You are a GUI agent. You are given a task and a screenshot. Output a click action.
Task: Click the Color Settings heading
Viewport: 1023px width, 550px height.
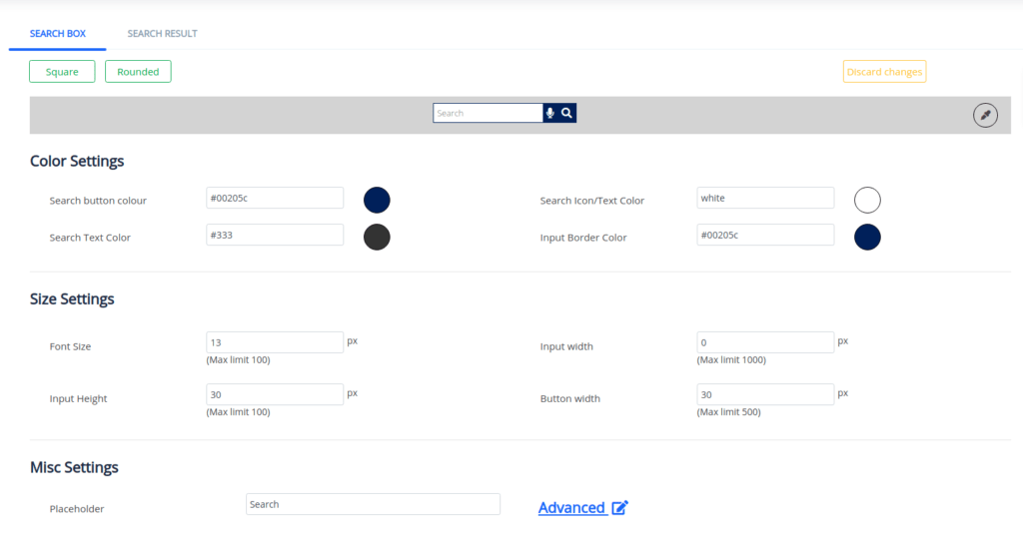(x=77, y=161)
